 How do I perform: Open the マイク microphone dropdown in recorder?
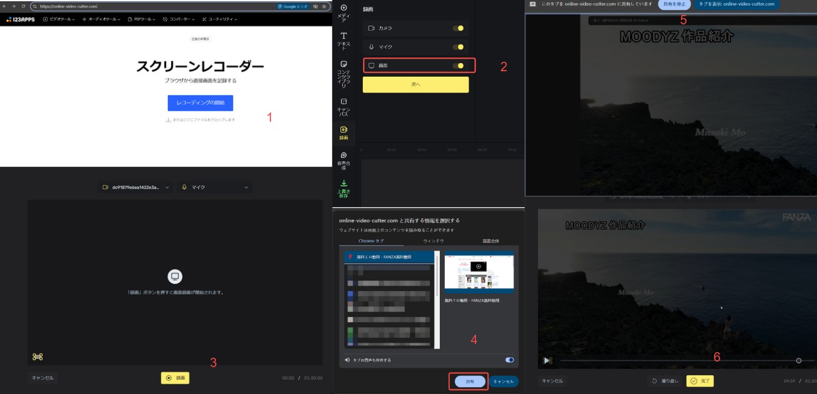pyautogui.click(x=214, y=187)
